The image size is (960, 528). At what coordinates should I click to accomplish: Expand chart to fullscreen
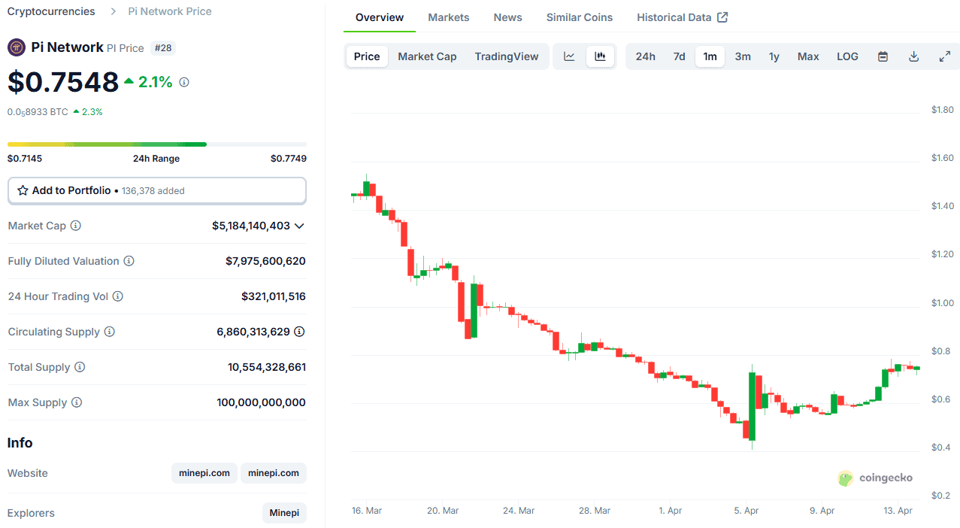point(945,56)
